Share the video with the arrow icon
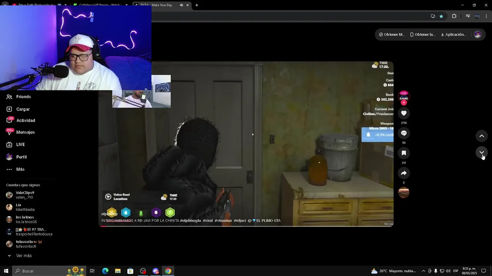This screenshot has width=492, height=276. click(404, 173)
